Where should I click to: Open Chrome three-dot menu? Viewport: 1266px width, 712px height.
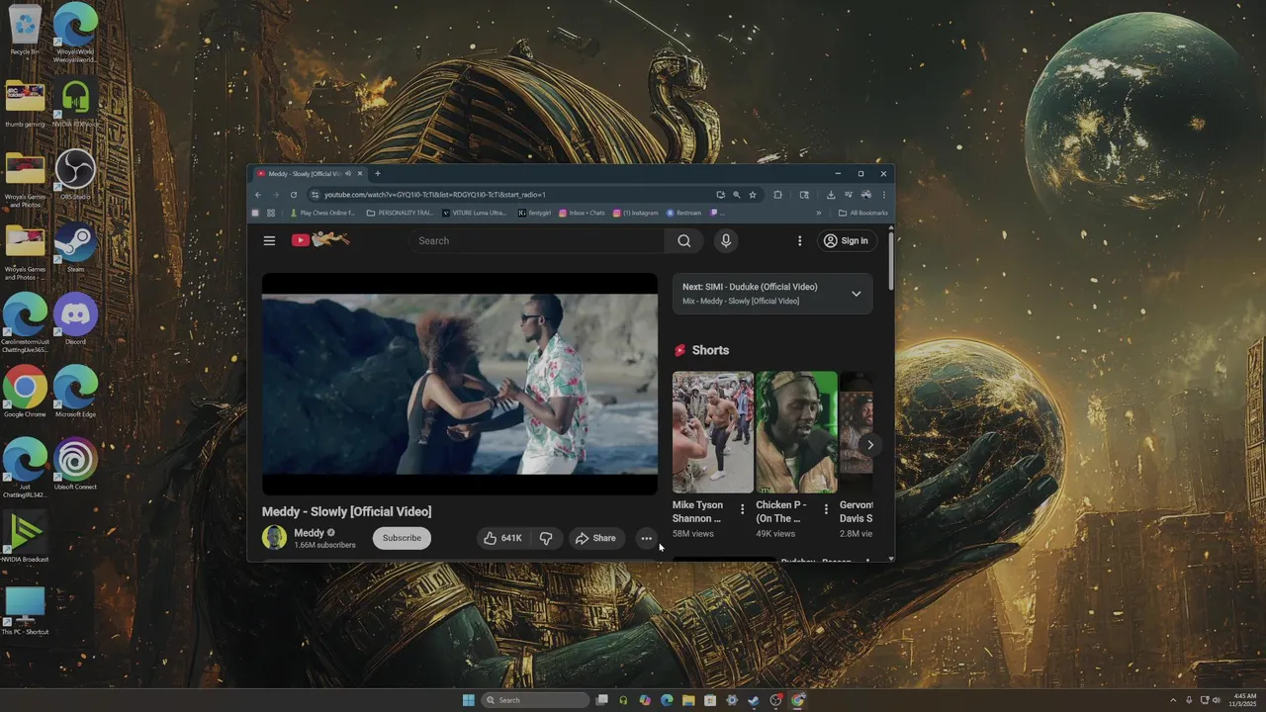coord(884,195)
